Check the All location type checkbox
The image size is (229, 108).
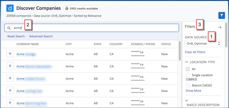pos(187,69)
